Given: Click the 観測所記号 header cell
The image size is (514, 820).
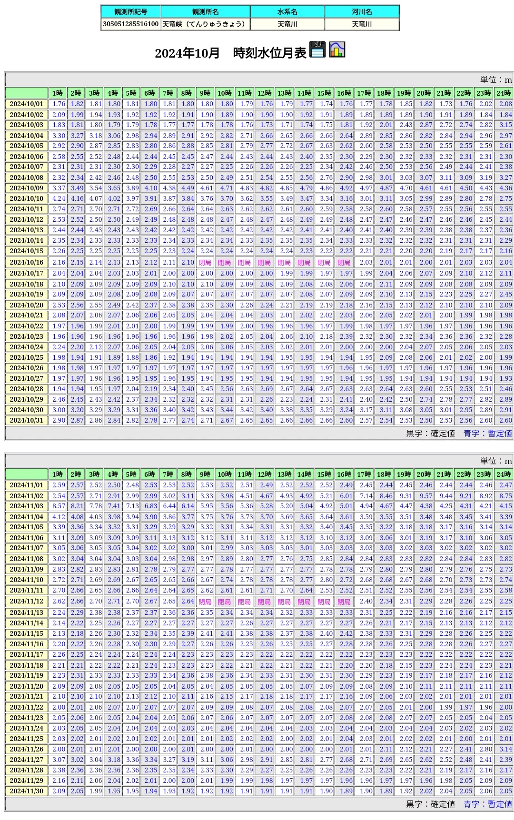Looking at the screenshot, I should [131, 11].
